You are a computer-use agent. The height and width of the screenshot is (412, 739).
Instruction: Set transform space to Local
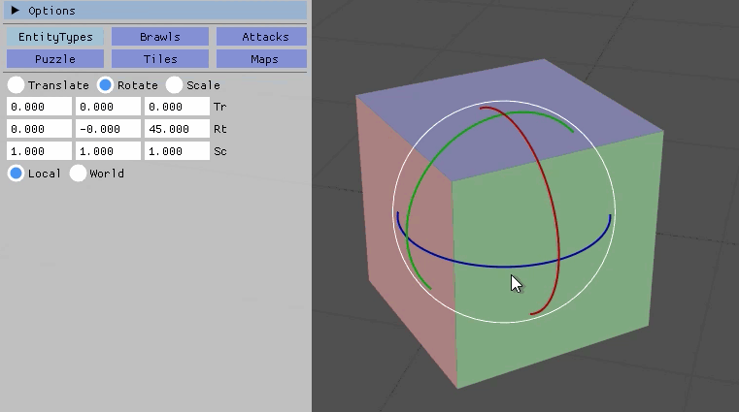click(17, 174)
